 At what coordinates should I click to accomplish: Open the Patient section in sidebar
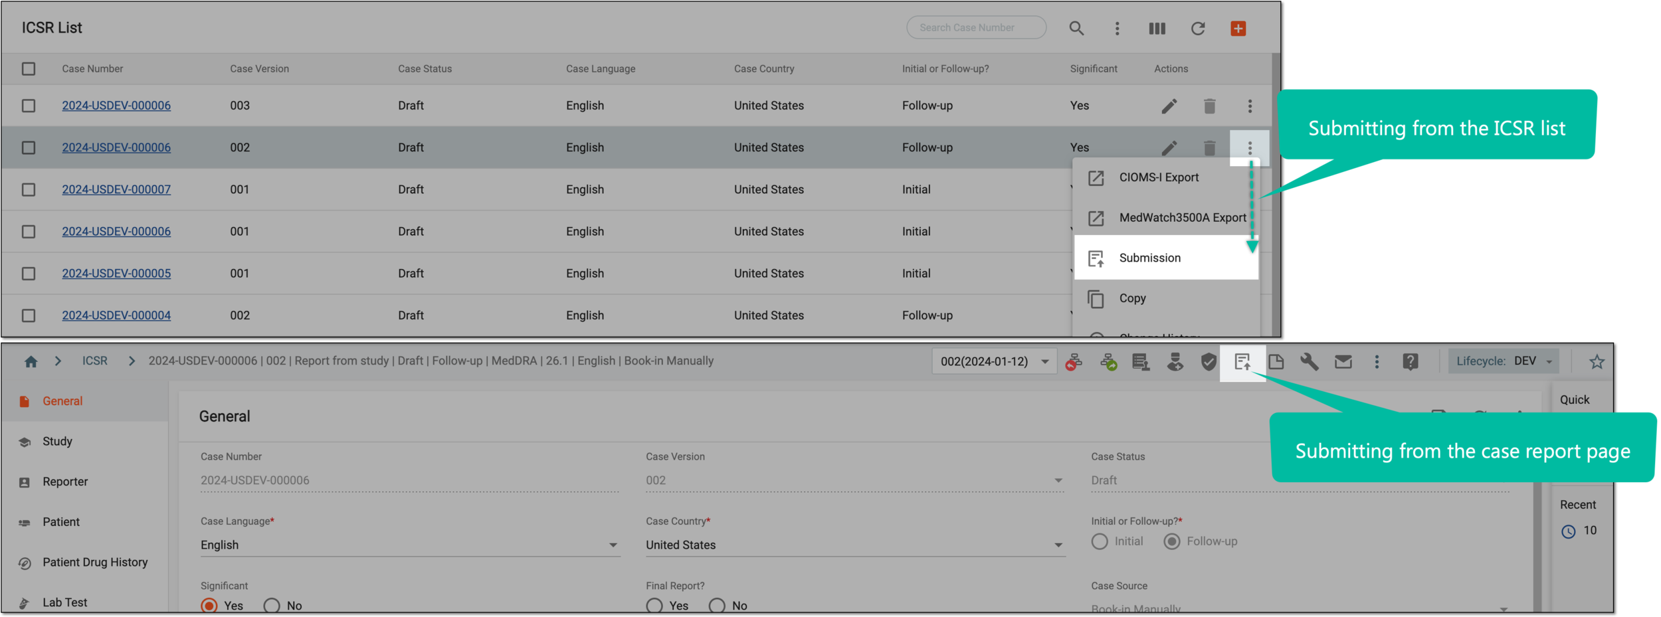tap(84, 523)
